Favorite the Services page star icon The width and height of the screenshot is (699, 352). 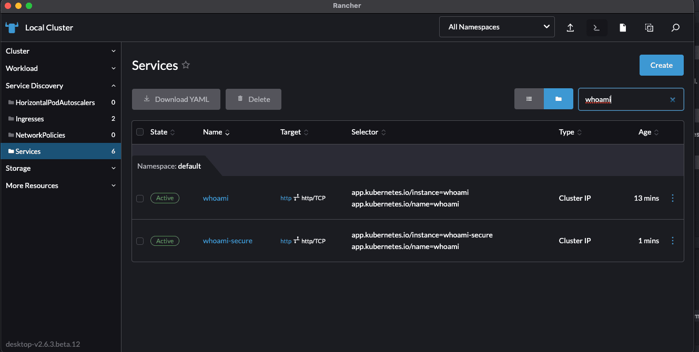click(186, 65)
